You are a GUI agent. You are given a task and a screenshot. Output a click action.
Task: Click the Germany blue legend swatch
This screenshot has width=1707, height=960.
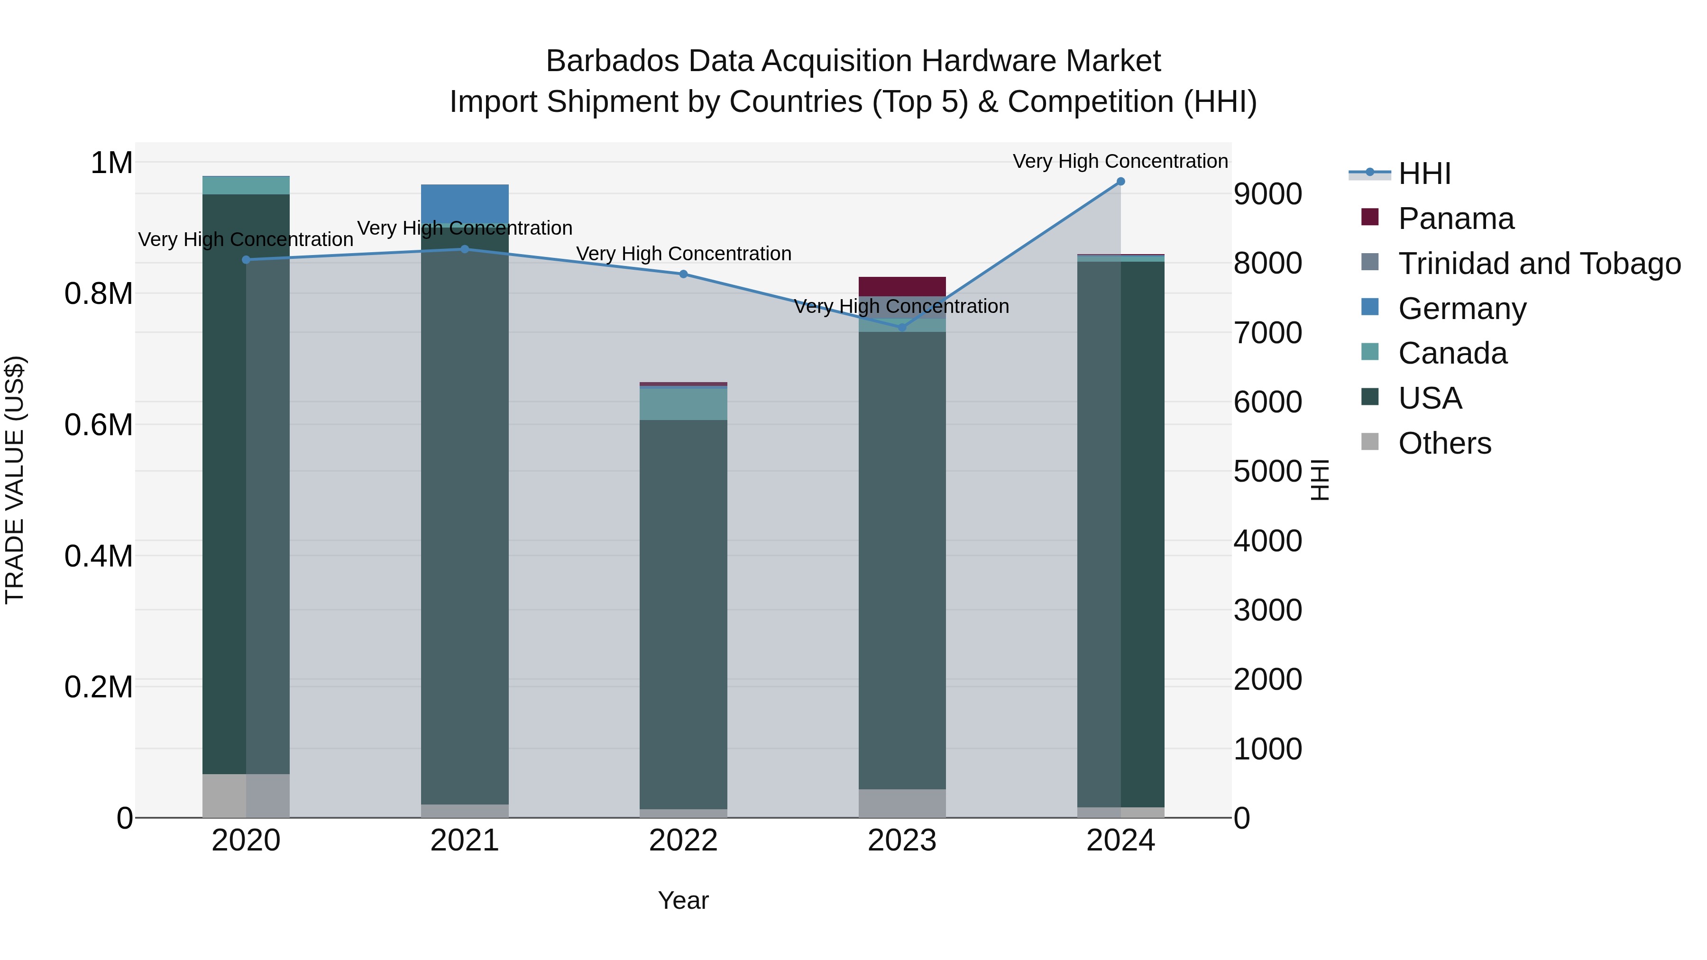(1370, 307)
